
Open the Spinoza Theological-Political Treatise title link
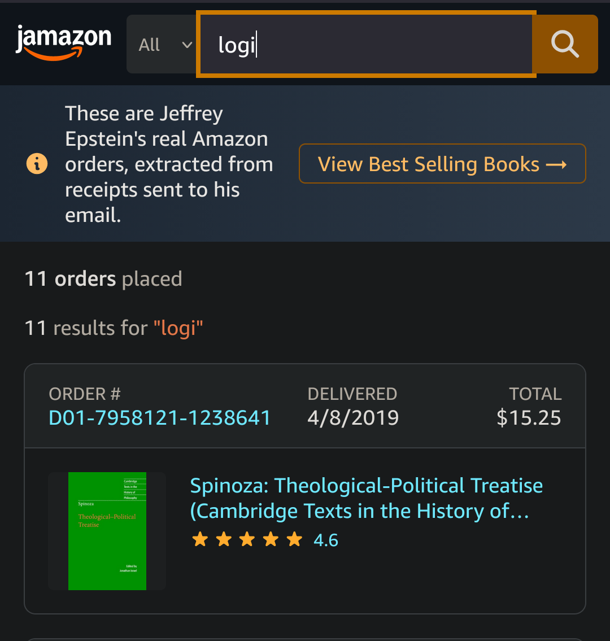pos(366,498)
